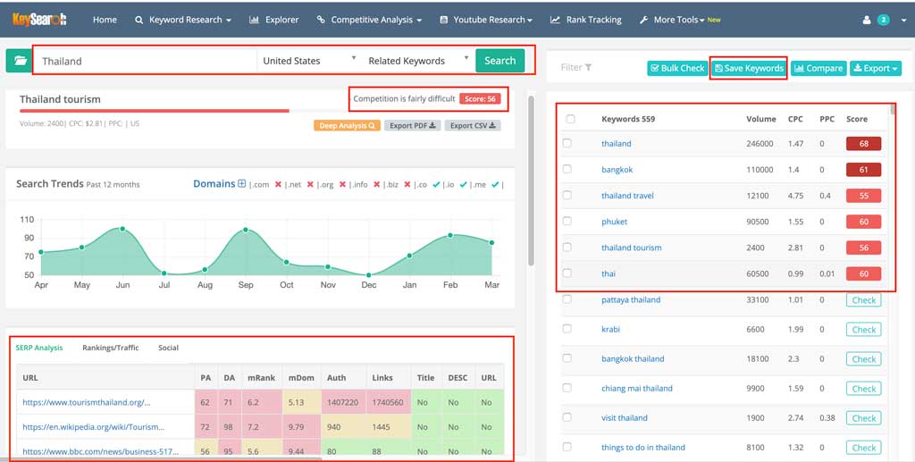
Task: Click the KeySearch logo
Action: (x=41, y=19)
